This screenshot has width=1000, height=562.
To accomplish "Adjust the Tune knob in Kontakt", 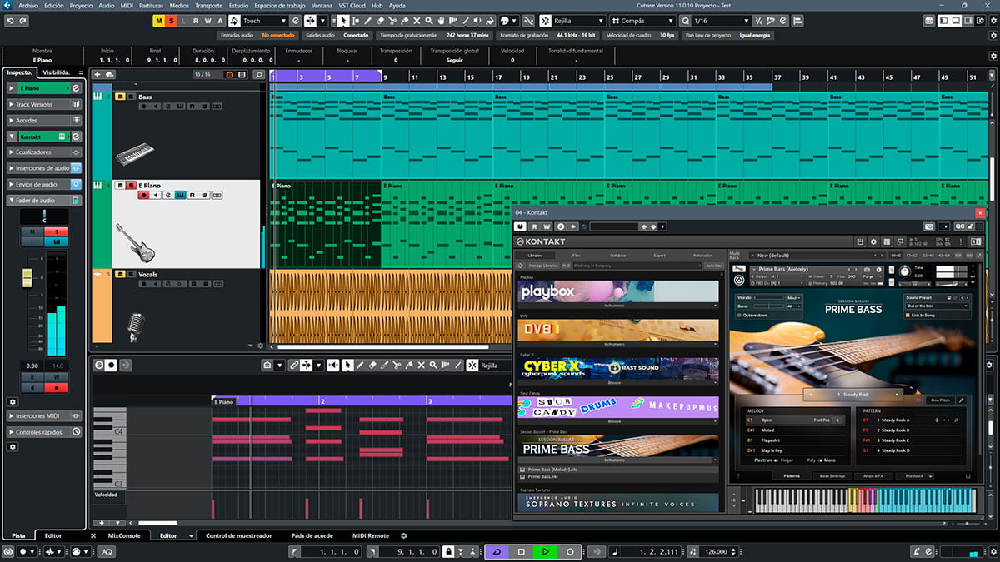I will [x=905, y=272].
